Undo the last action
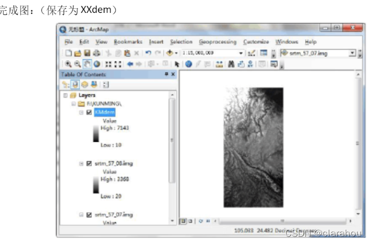Screen dimensions: 369x242 pos(148,53)
